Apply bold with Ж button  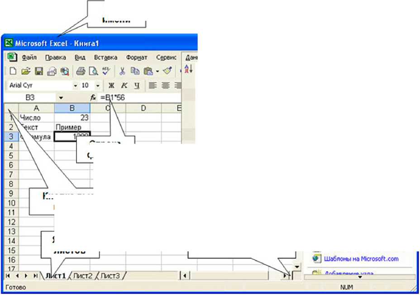point(111,85)
